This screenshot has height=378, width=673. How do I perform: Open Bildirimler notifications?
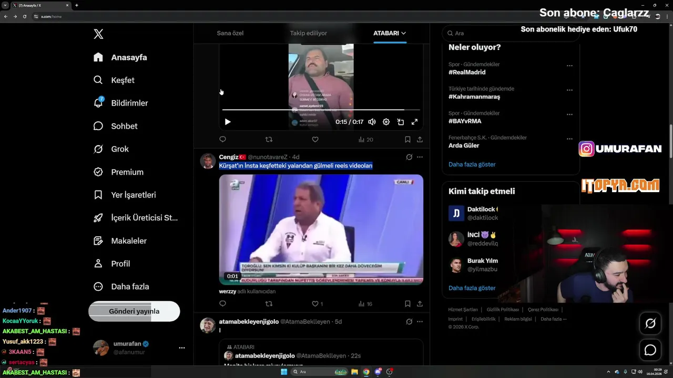[120, 103]
